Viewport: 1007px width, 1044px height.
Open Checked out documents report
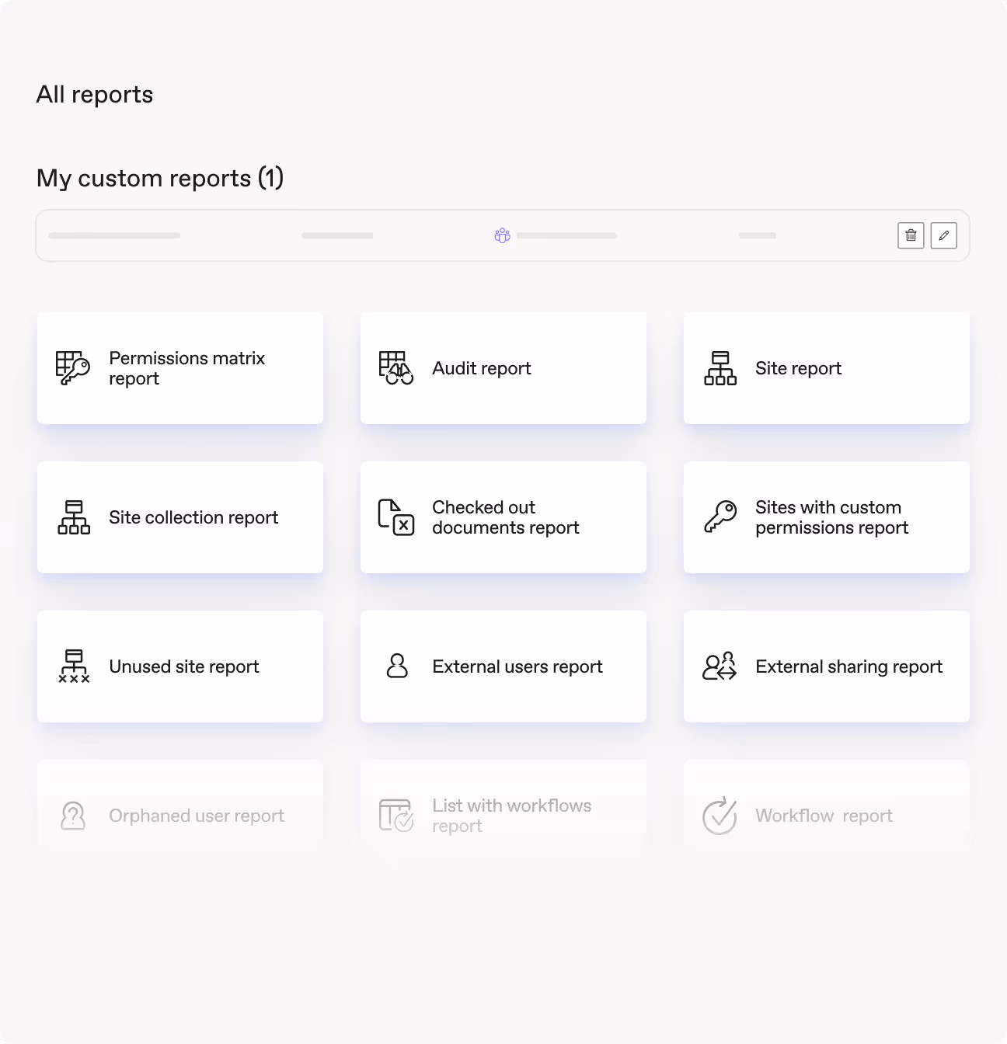(503, 517)
